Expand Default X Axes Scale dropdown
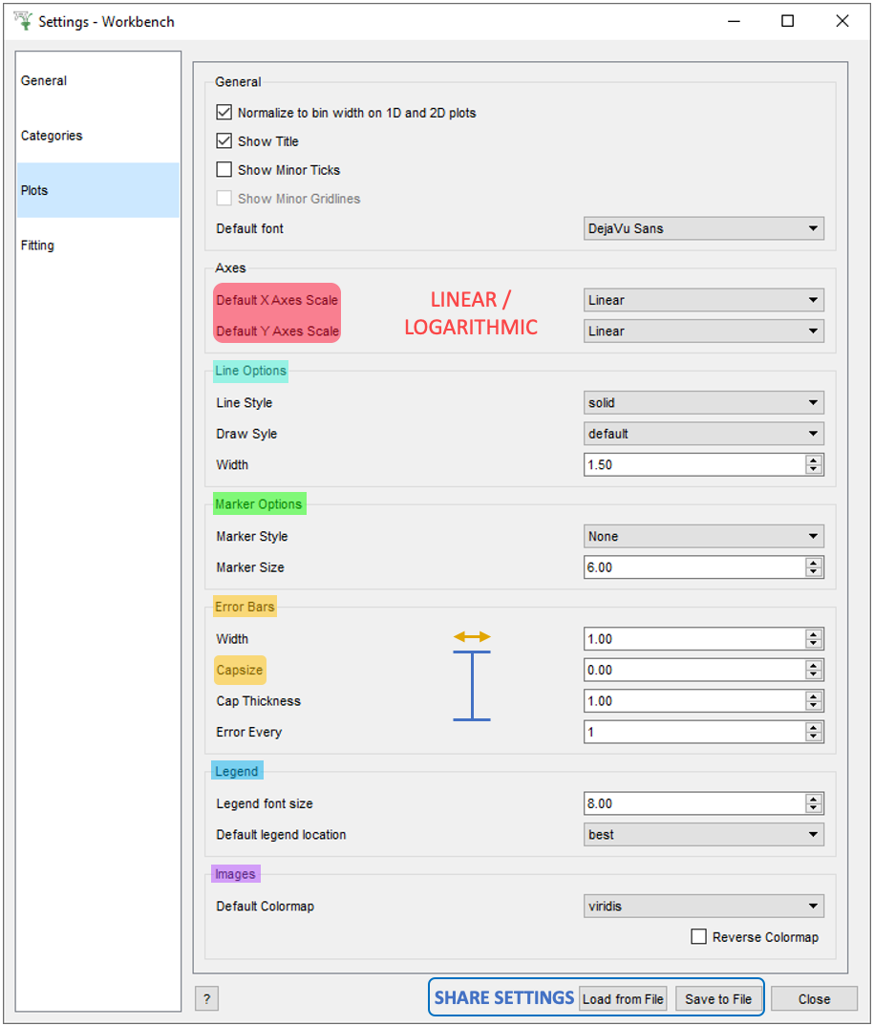Viewport: 874px width, 1026px height. pyautogui.click(x=703, y=300)
